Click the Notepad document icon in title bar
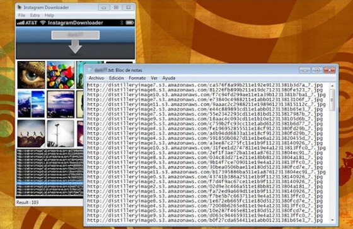 [90, 70]
